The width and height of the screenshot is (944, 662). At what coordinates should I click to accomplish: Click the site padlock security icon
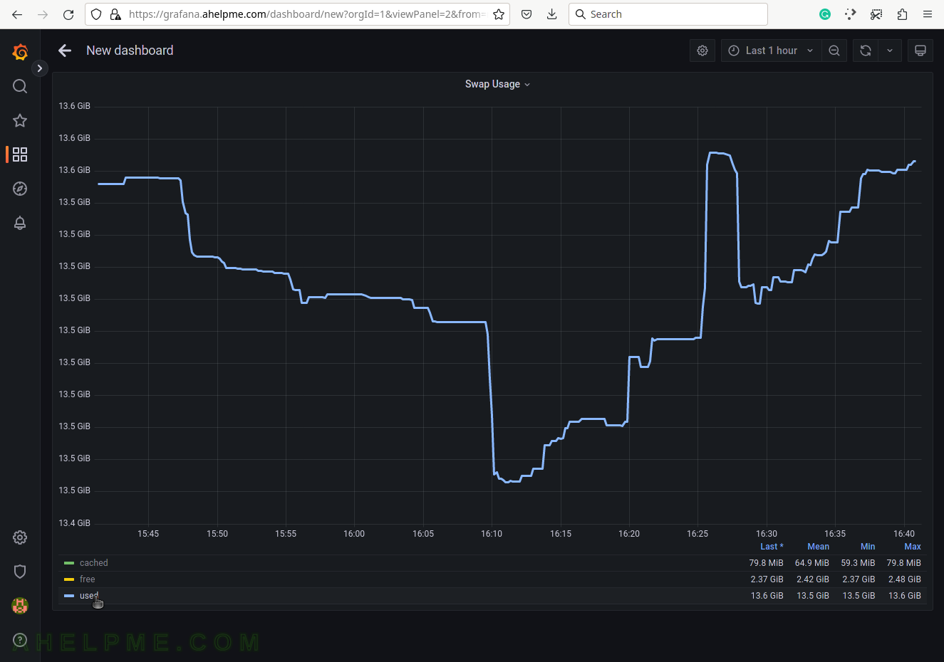click(x=115, y=14)
